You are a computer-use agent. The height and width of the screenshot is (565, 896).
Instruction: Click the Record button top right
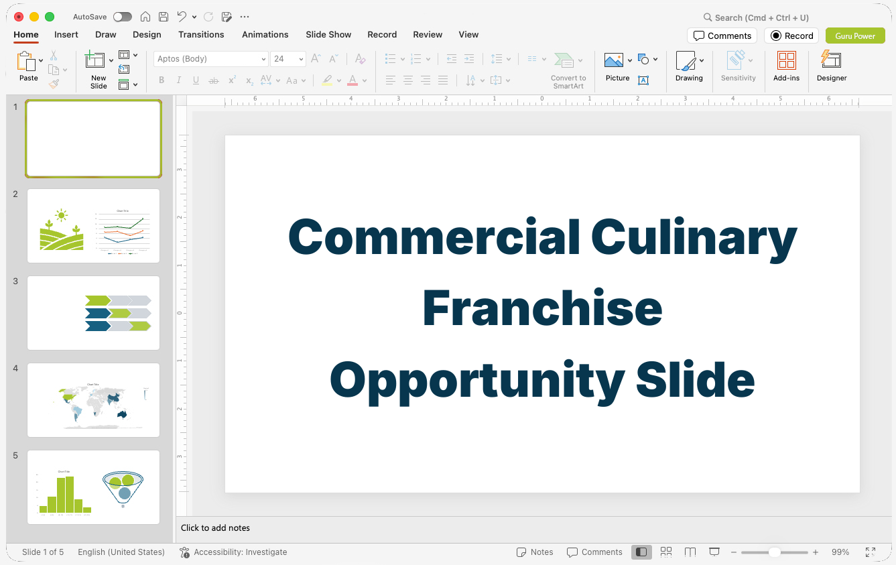[x=791, y=36]
